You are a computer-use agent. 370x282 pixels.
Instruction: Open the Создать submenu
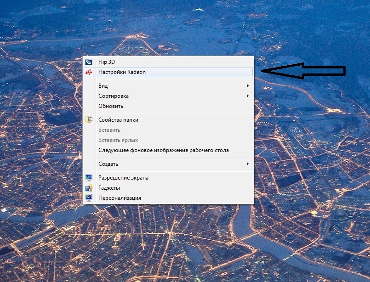tap(168, 164)
